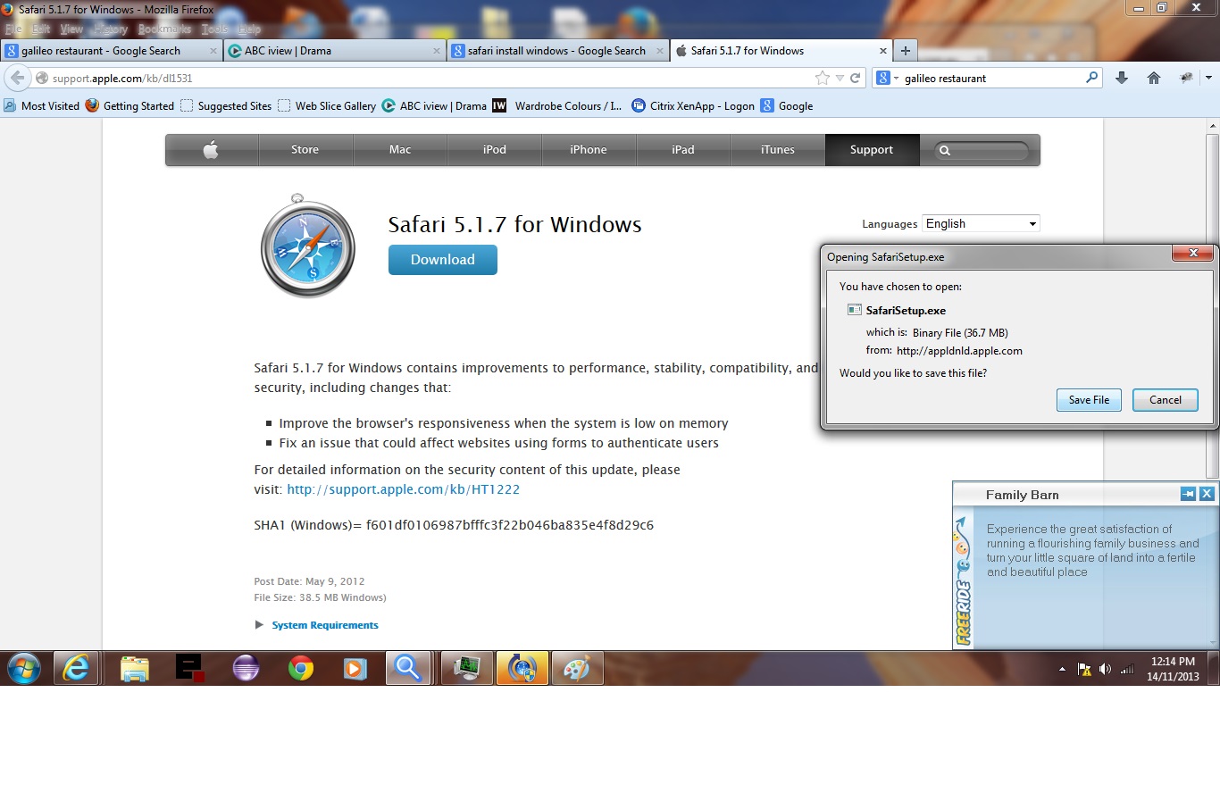
Task: Click Save File in the download dialog
Action: [x=1089, y=400]
